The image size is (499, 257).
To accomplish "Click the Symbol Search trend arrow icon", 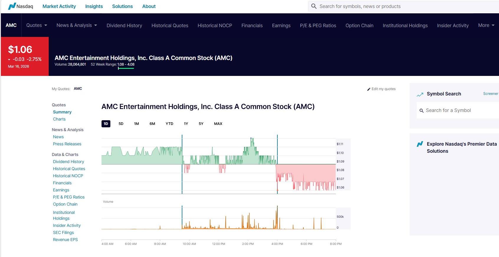I will 420,95.
